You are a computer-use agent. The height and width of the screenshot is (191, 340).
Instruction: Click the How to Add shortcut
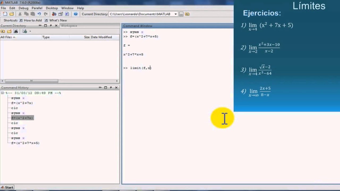(x=30, y=20)
